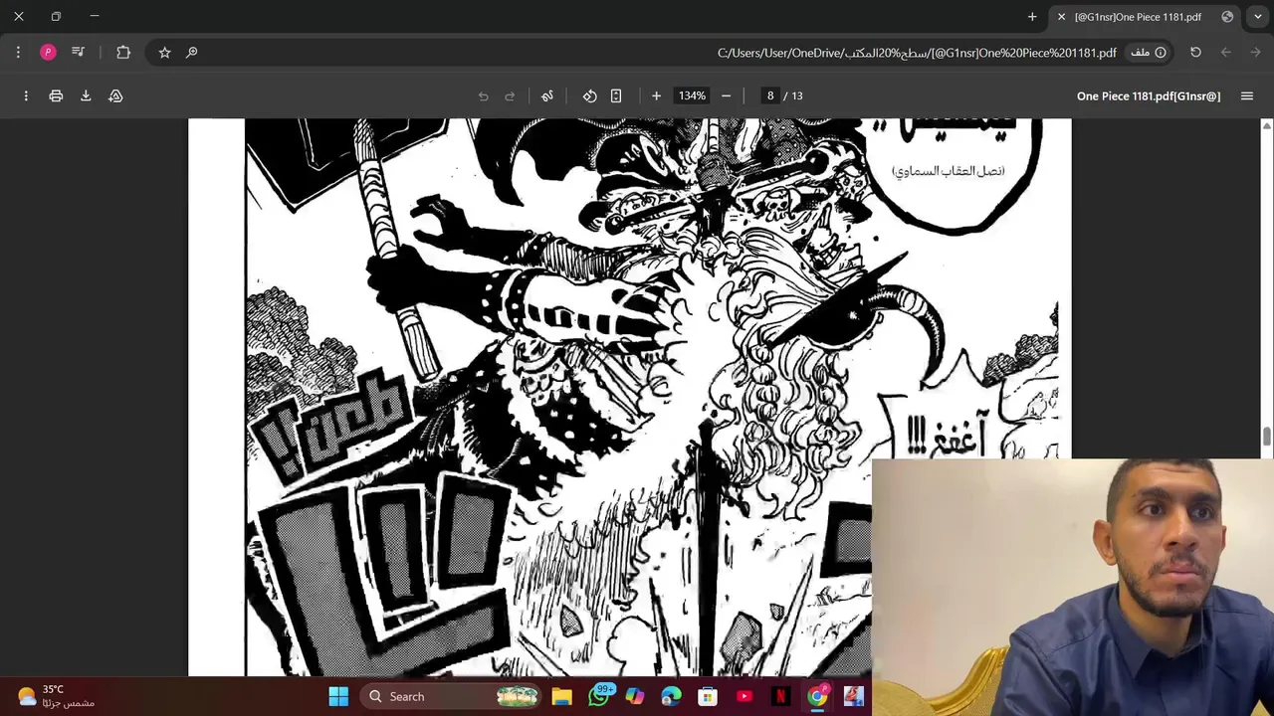This screenshot has width=1274, height=716.
Task: Open Netflix from the taskbar
Action: coord(781,696)
